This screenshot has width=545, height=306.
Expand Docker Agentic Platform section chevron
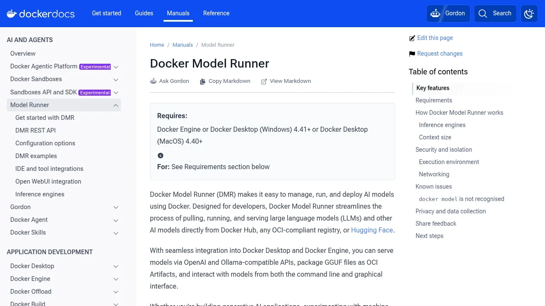pos(116,67)
